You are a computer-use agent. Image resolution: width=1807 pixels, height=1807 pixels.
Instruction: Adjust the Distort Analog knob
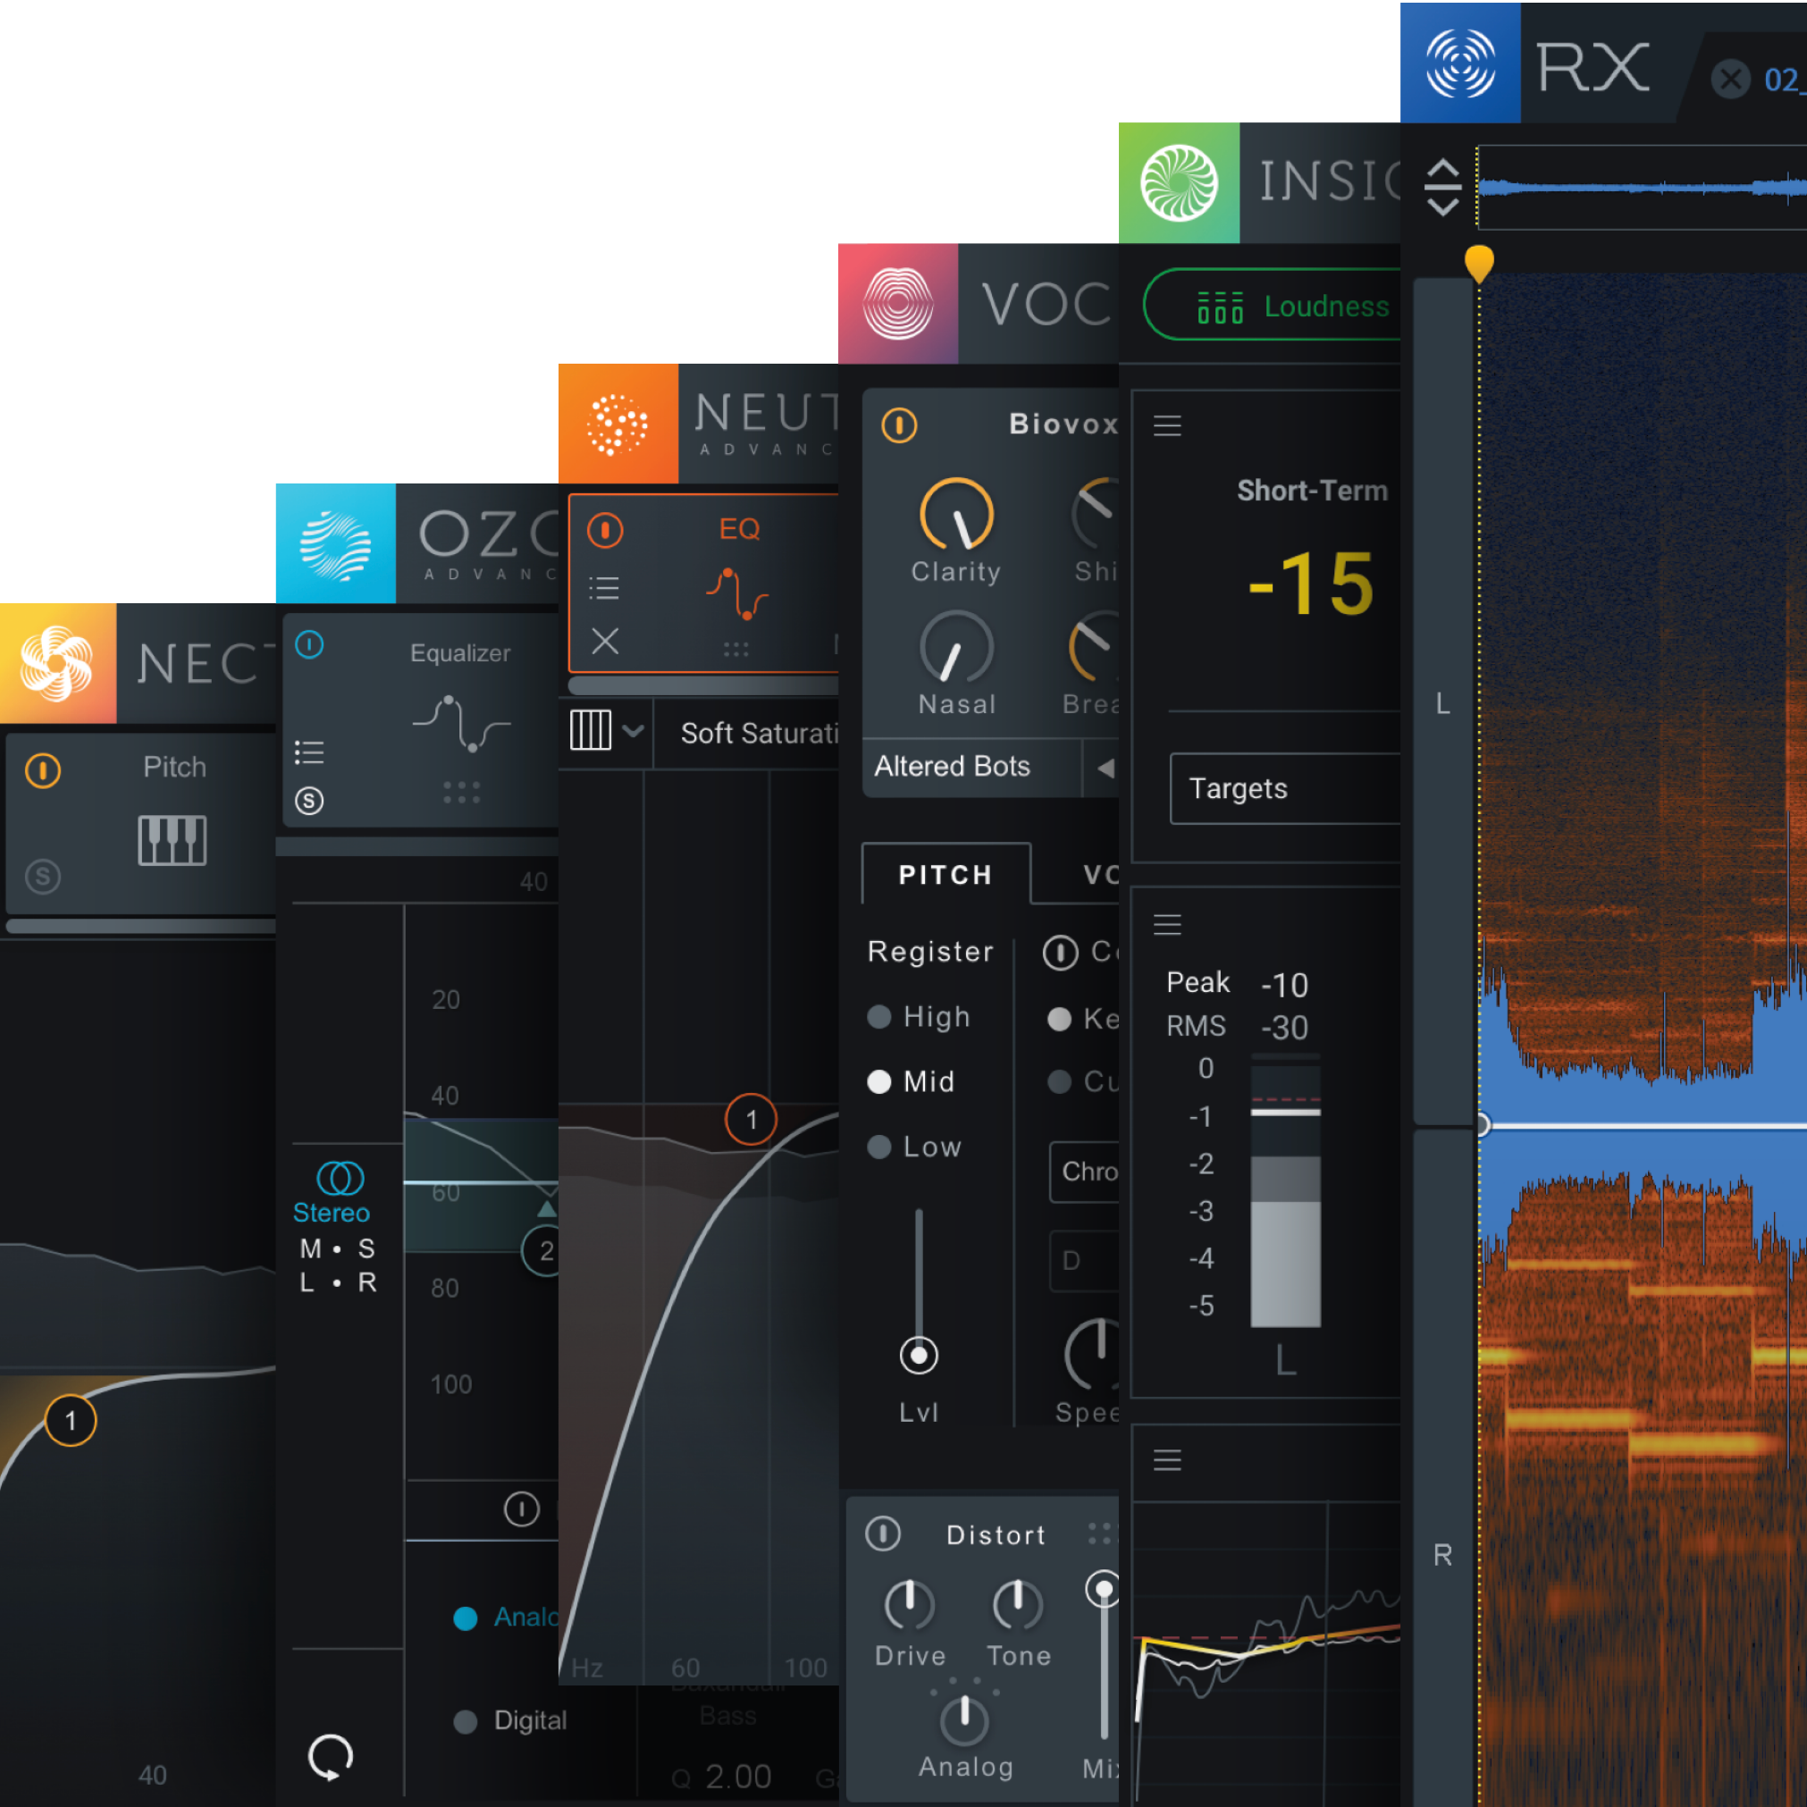pos(963,1720)
